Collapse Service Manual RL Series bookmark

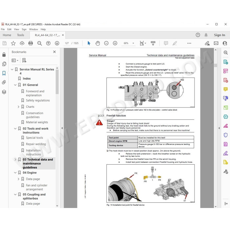click(x=12, y=69)
